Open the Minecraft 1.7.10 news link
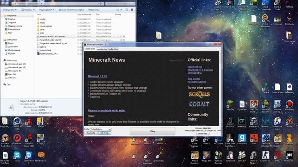Image resolution: width=298 pixels, height=167 pixels. click(97, 76)
